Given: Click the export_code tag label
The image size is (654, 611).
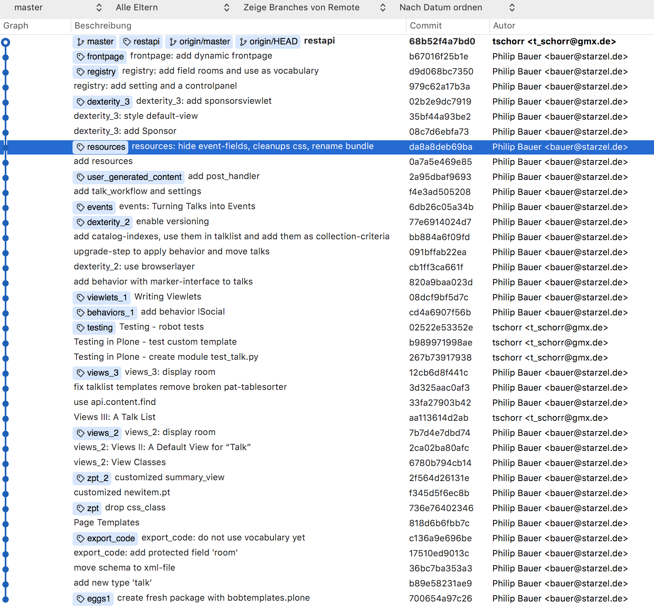Looking at the screenshot, I should click(105, 538).
